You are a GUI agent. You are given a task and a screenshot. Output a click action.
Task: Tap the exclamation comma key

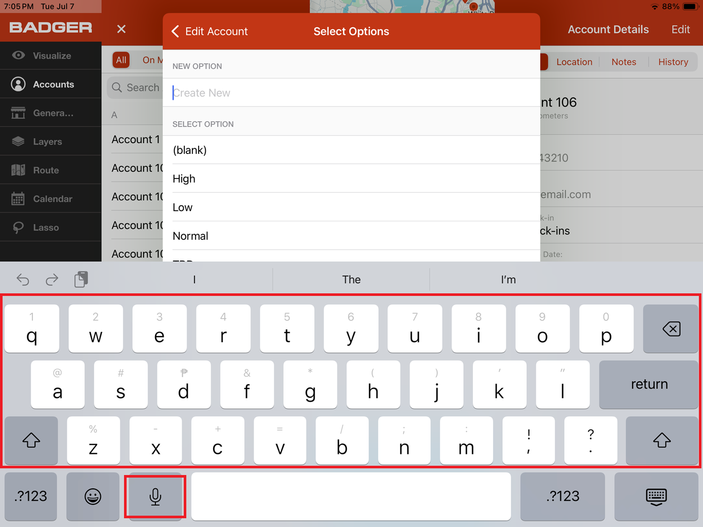pyautogui.click(x=529, y=440)
